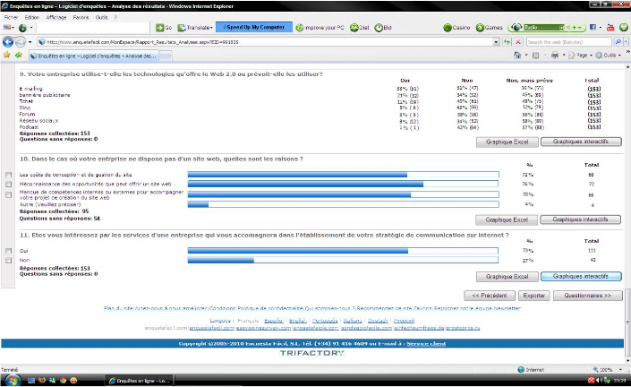
Task: Check the 'Oui' checkbox in question 11
Action: [x=8, y=251]
